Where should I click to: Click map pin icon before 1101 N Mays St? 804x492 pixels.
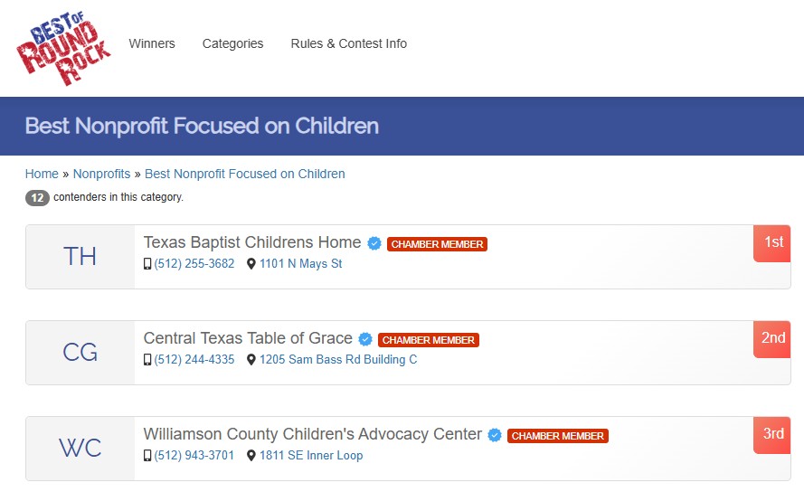[251, 264]
